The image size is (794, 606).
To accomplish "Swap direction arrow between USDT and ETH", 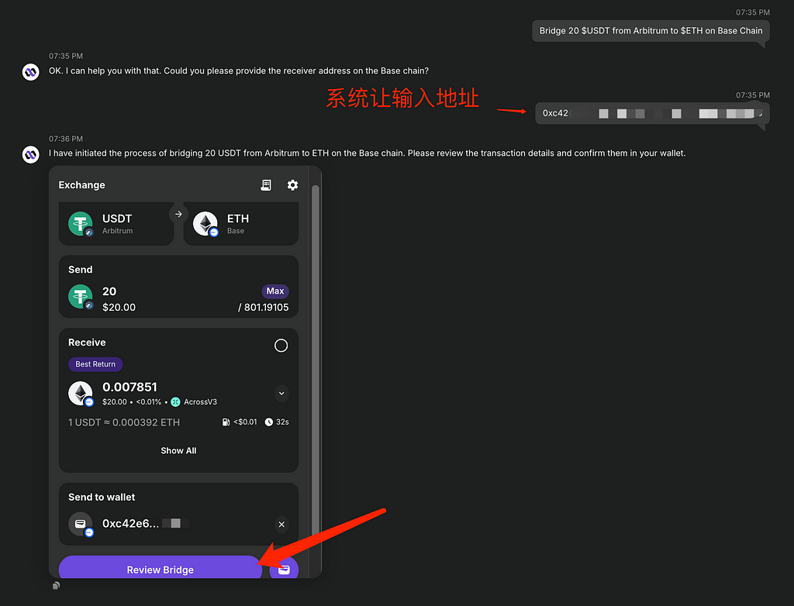I will [178, 214].
